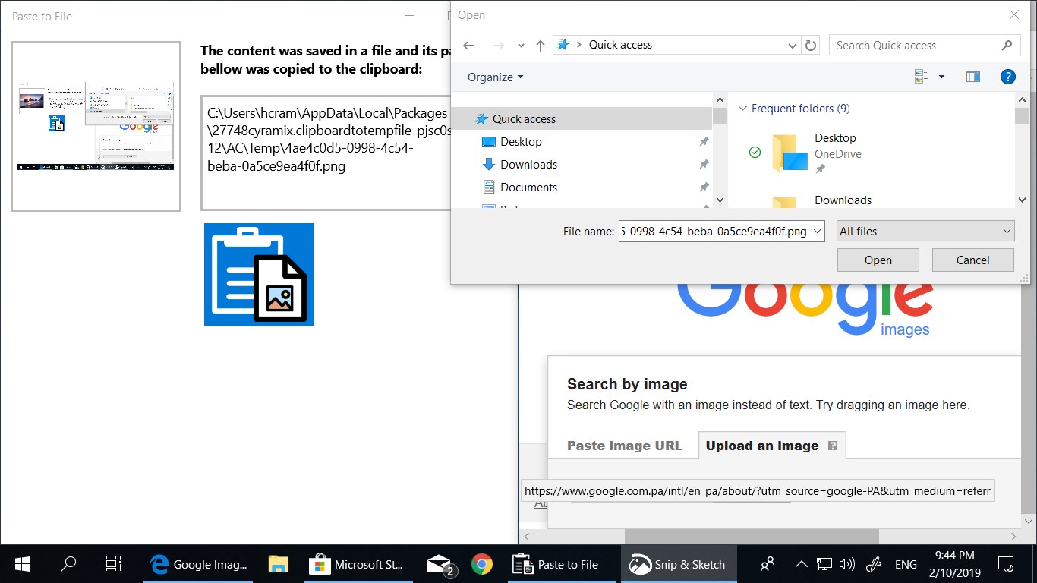Click the saved file path text box
The height and width of the screenshot is (583, 1037).
(x=326, y=153)
